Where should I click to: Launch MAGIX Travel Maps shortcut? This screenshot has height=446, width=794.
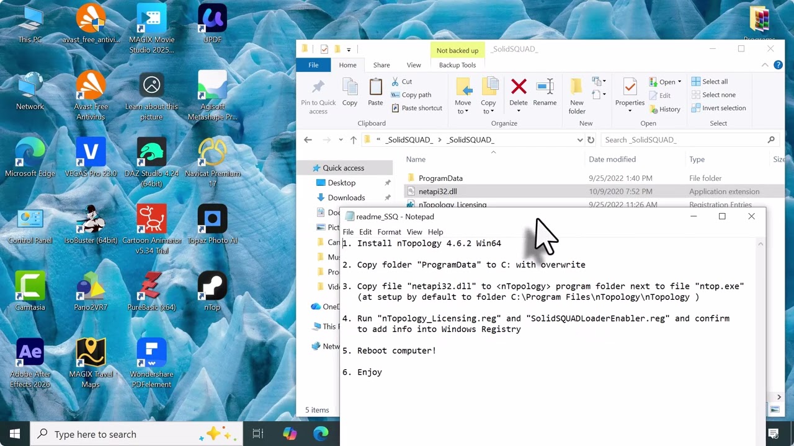pos(91,364)
